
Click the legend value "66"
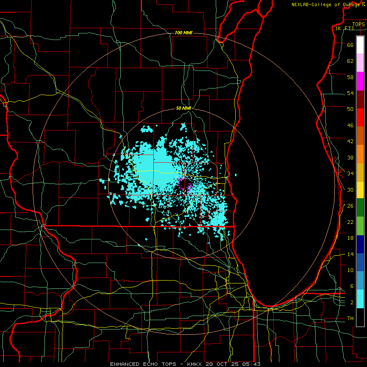click(x=350, y=45)
